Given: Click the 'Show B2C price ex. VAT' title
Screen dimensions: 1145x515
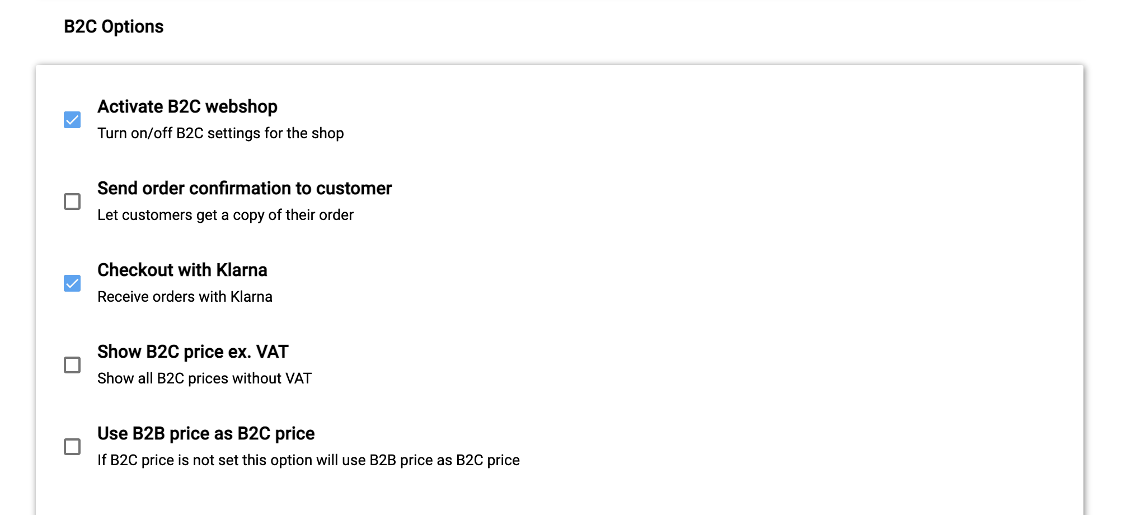Looking at the screenshot, I should (x=193, y=352).
